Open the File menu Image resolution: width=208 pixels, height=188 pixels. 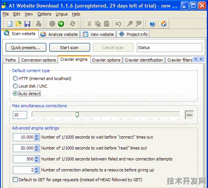pos(6,14)
